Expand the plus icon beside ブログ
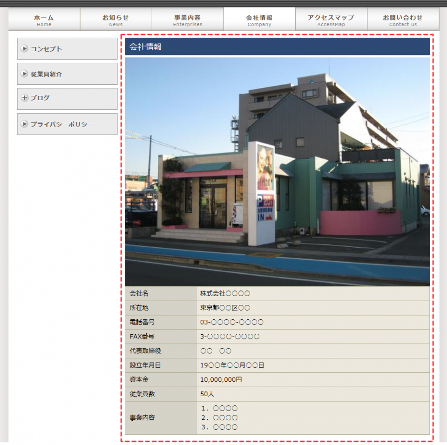 coord(25,98)
